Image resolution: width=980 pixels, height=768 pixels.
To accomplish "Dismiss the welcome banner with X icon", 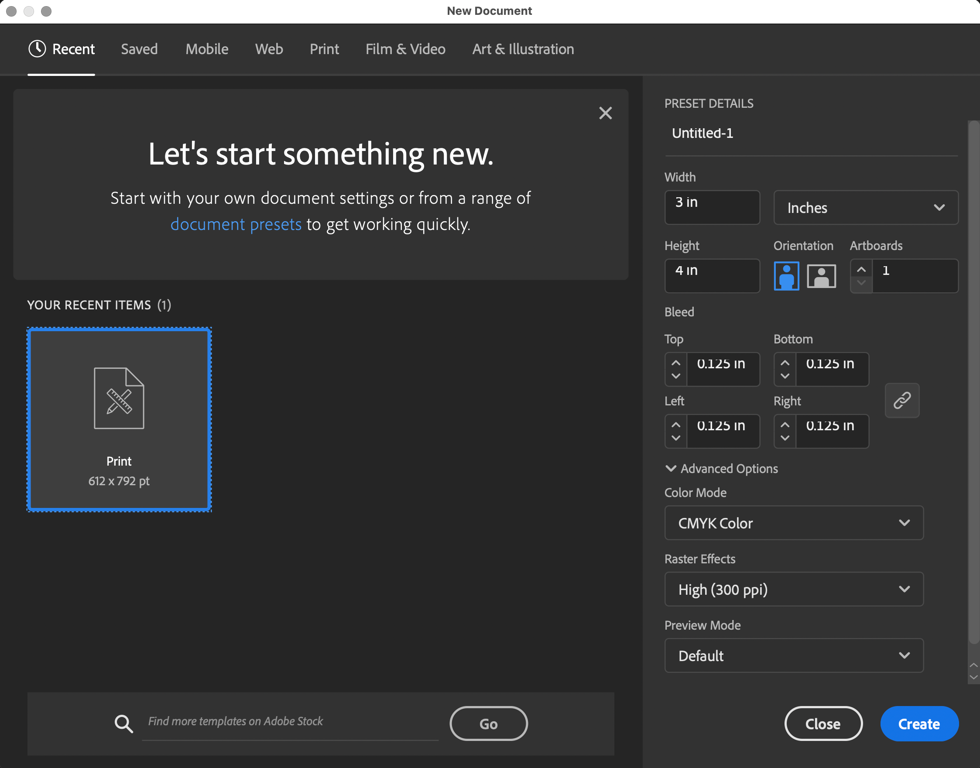I will click(606, 113).
